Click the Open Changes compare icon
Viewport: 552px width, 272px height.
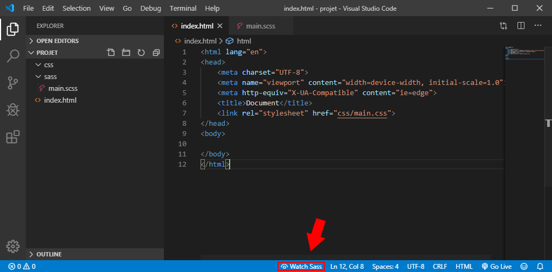coord(503,26)
